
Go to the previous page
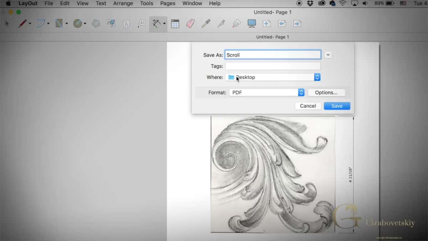[x=282, y=24]
